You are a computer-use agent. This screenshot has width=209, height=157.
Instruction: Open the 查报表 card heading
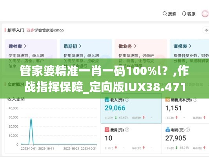point(180,46)
